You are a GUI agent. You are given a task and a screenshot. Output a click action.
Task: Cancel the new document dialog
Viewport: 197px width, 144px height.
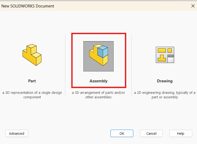point(151,133)
